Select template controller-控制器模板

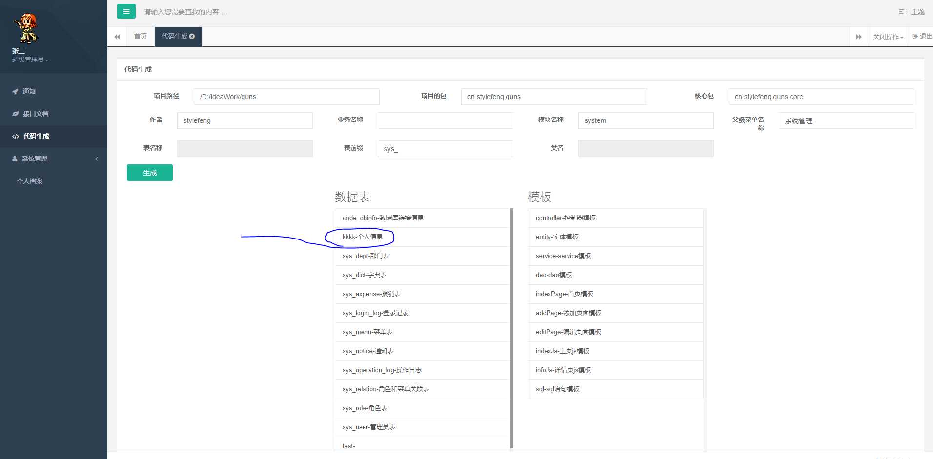pos(616,218)
